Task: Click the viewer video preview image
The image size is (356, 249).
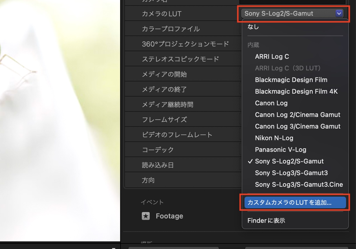Action: pyautogui.click(x=60, y=121)
